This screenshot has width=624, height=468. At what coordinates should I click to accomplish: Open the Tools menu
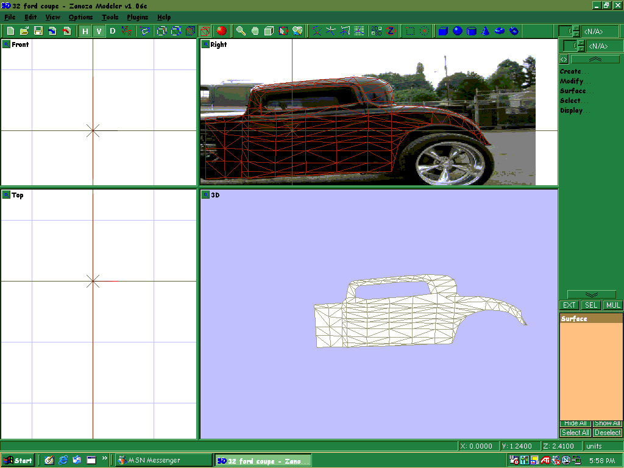(x=110, y=17)
